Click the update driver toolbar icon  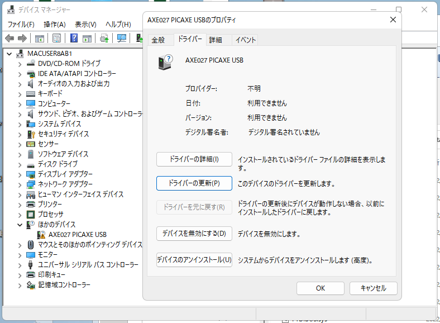coord(104,39)
